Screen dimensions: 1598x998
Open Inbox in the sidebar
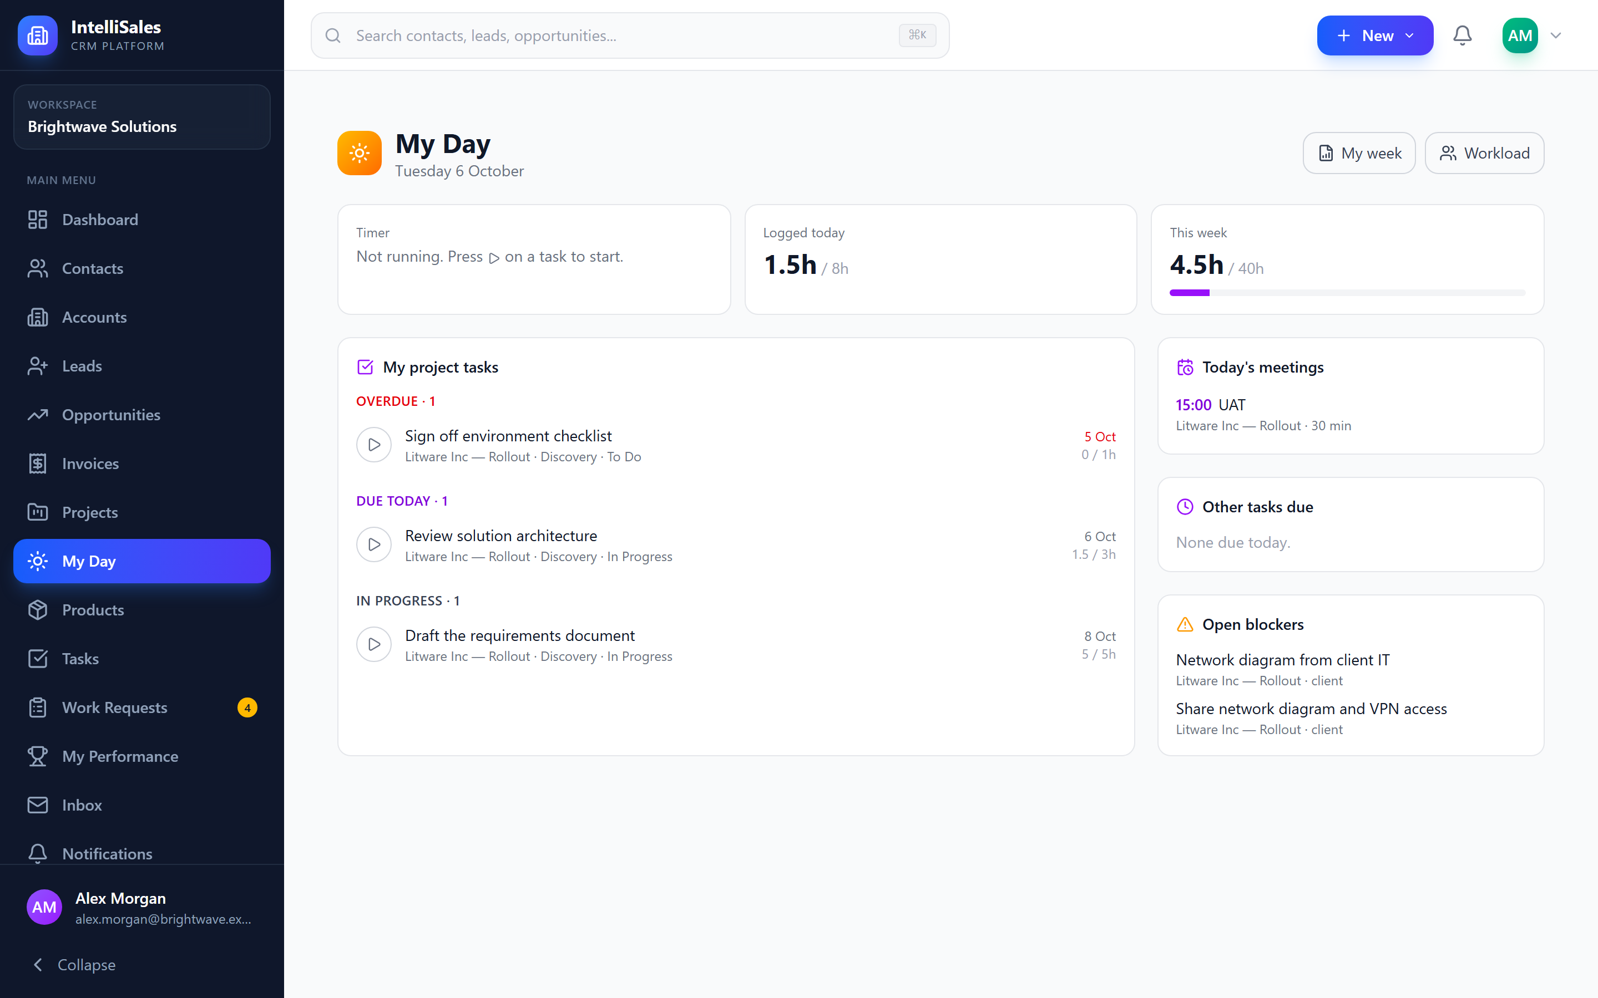click(x=142, y=805)
